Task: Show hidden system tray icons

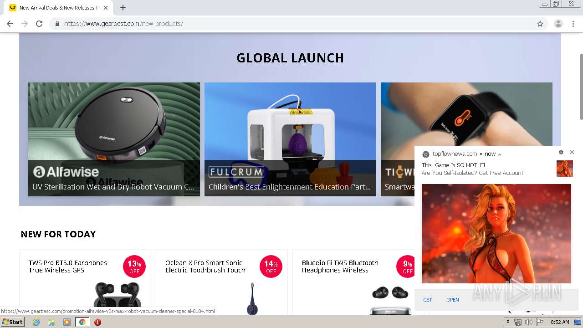Action: pos(508,322)
